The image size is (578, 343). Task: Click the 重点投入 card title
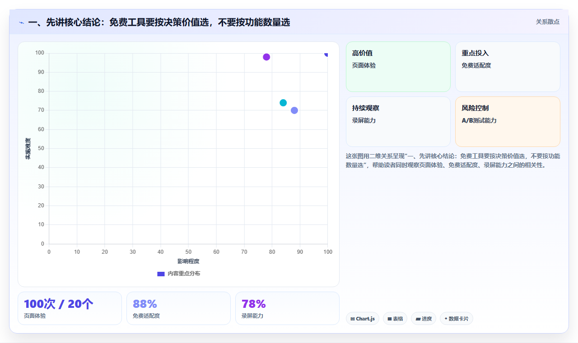point(475,53)
